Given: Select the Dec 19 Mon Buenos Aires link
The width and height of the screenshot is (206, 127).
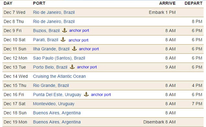Looking at the screenshot, I should click(x=57, y=122).
